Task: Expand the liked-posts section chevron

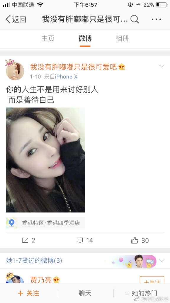Action: [161, 260]
